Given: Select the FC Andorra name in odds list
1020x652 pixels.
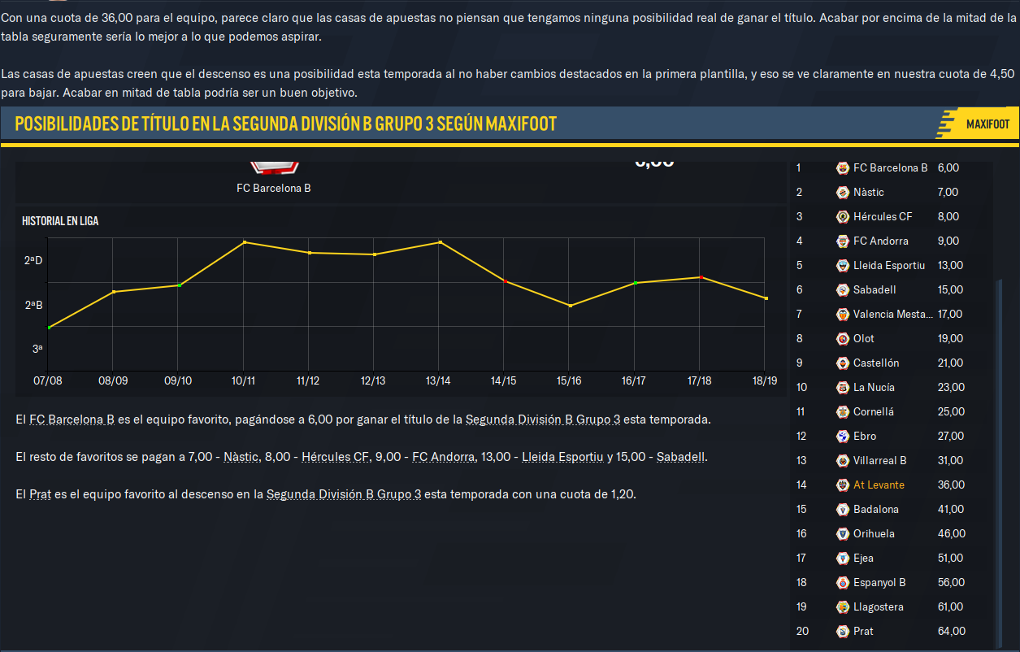Looking at the screenshot, I should 881,241.
